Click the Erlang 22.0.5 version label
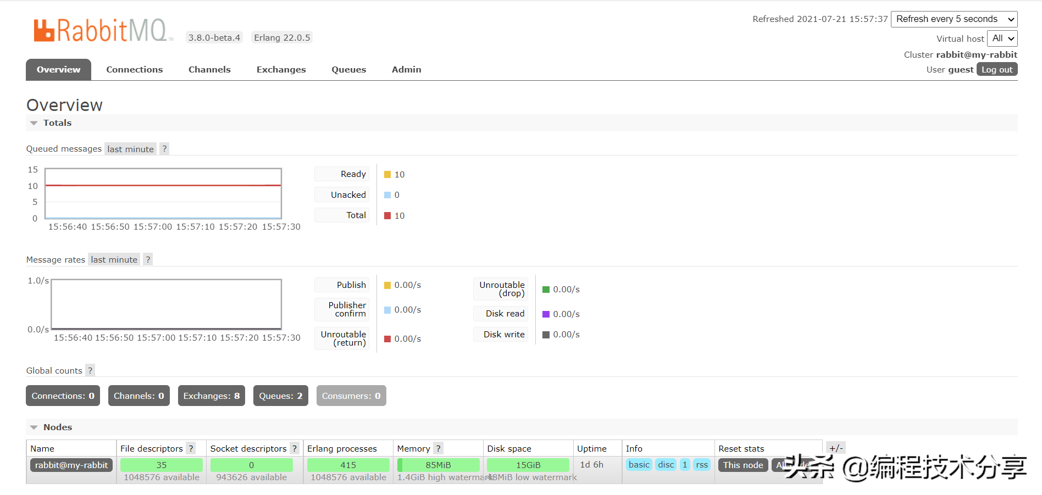 click(282, 37)
